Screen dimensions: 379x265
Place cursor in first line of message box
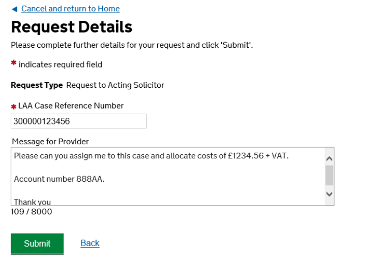151,156
